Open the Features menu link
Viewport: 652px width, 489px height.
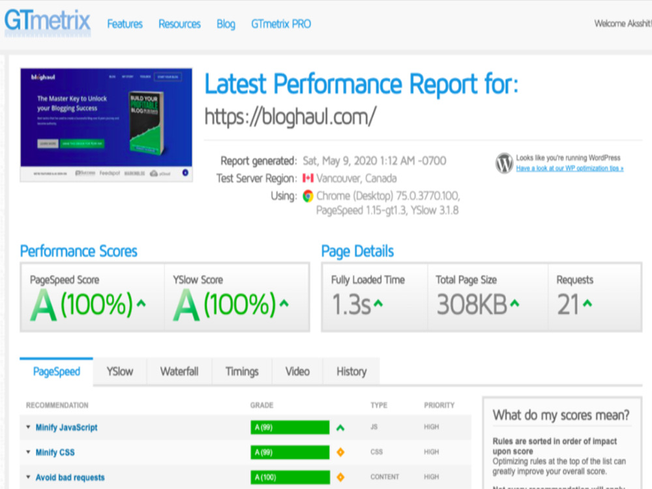[x=125, y=24]
